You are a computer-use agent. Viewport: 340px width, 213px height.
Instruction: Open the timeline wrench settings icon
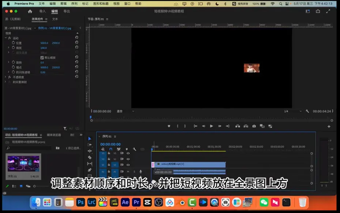[135, 149]
